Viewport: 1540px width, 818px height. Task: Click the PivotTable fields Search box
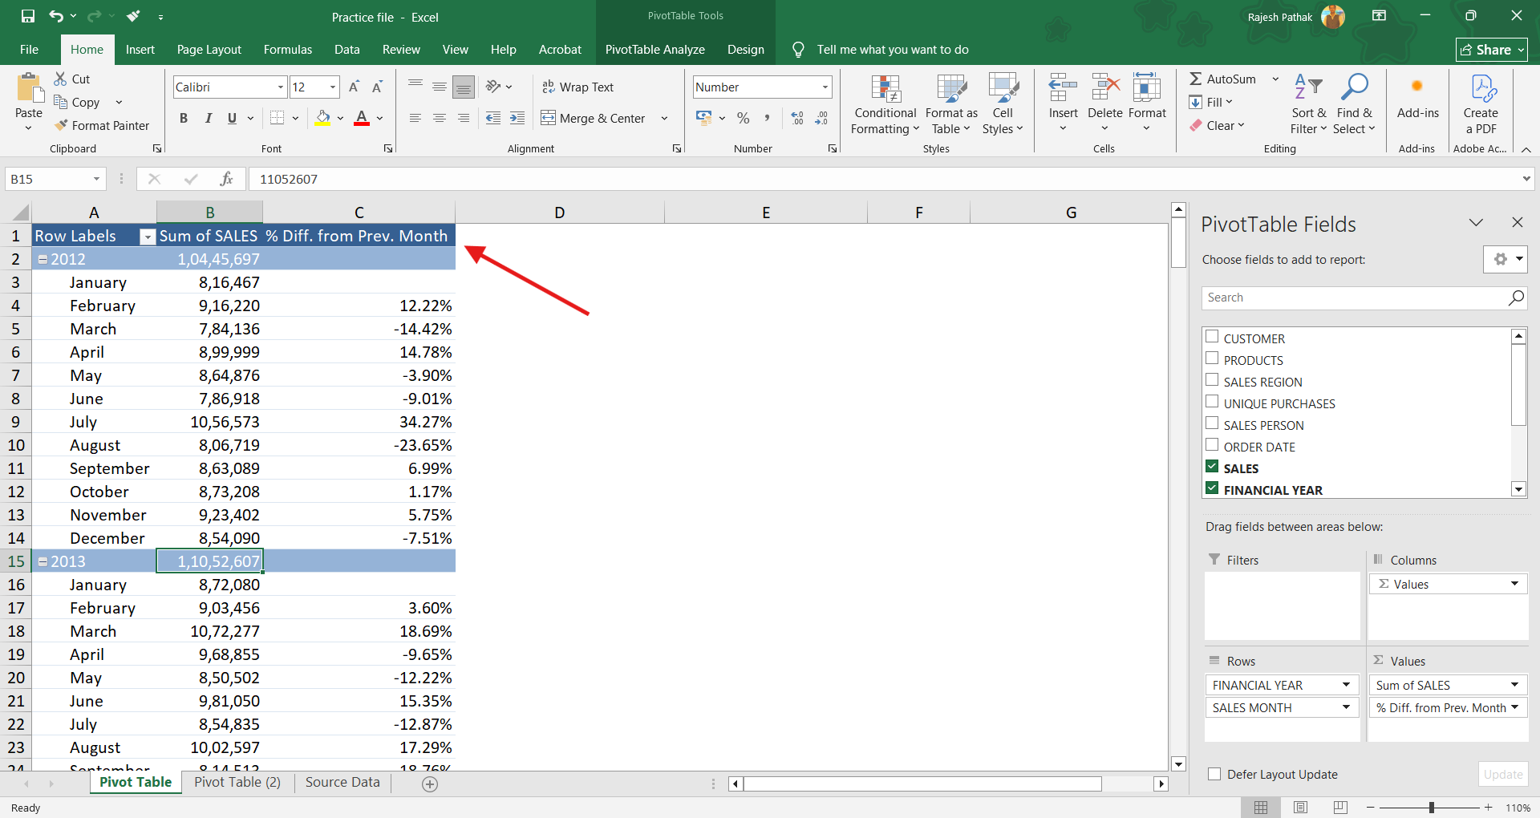[x=1354, y=298]
